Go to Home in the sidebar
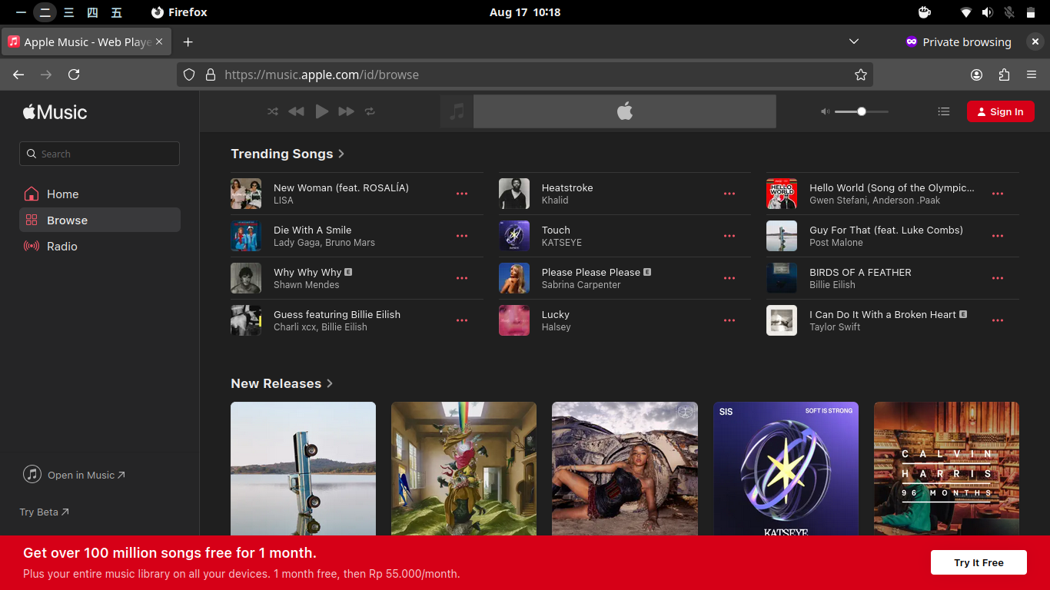The height and width of the screenshot is (590, 1050). click(100, 194)
